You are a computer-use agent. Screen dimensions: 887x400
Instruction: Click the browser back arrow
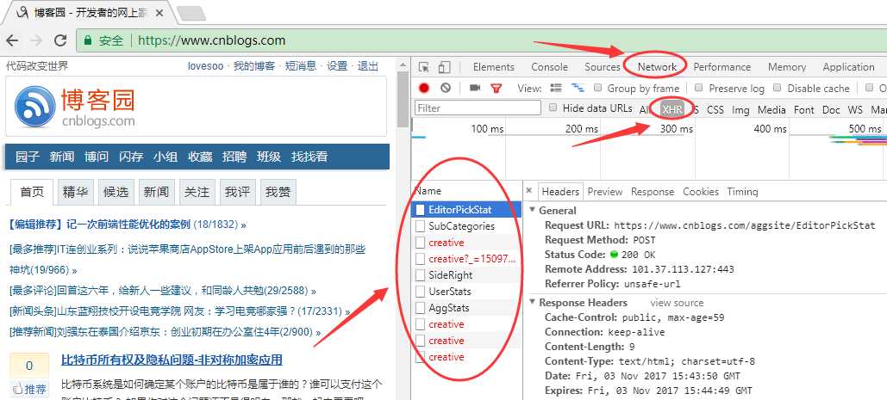12,40
